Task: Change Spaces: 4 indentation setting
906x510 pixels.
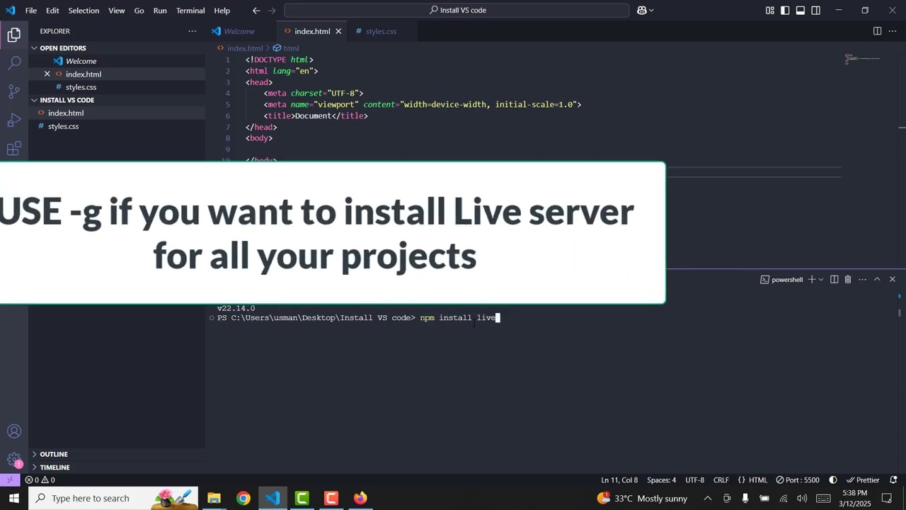Action: point(661,480)
